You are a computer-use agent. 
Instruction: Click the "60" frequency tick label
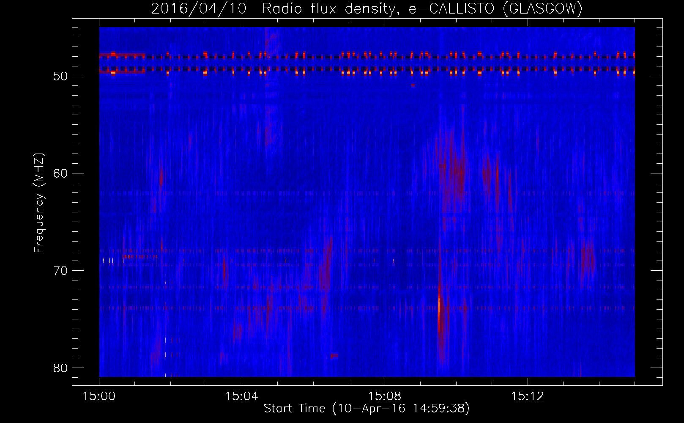tap(60, 173)
